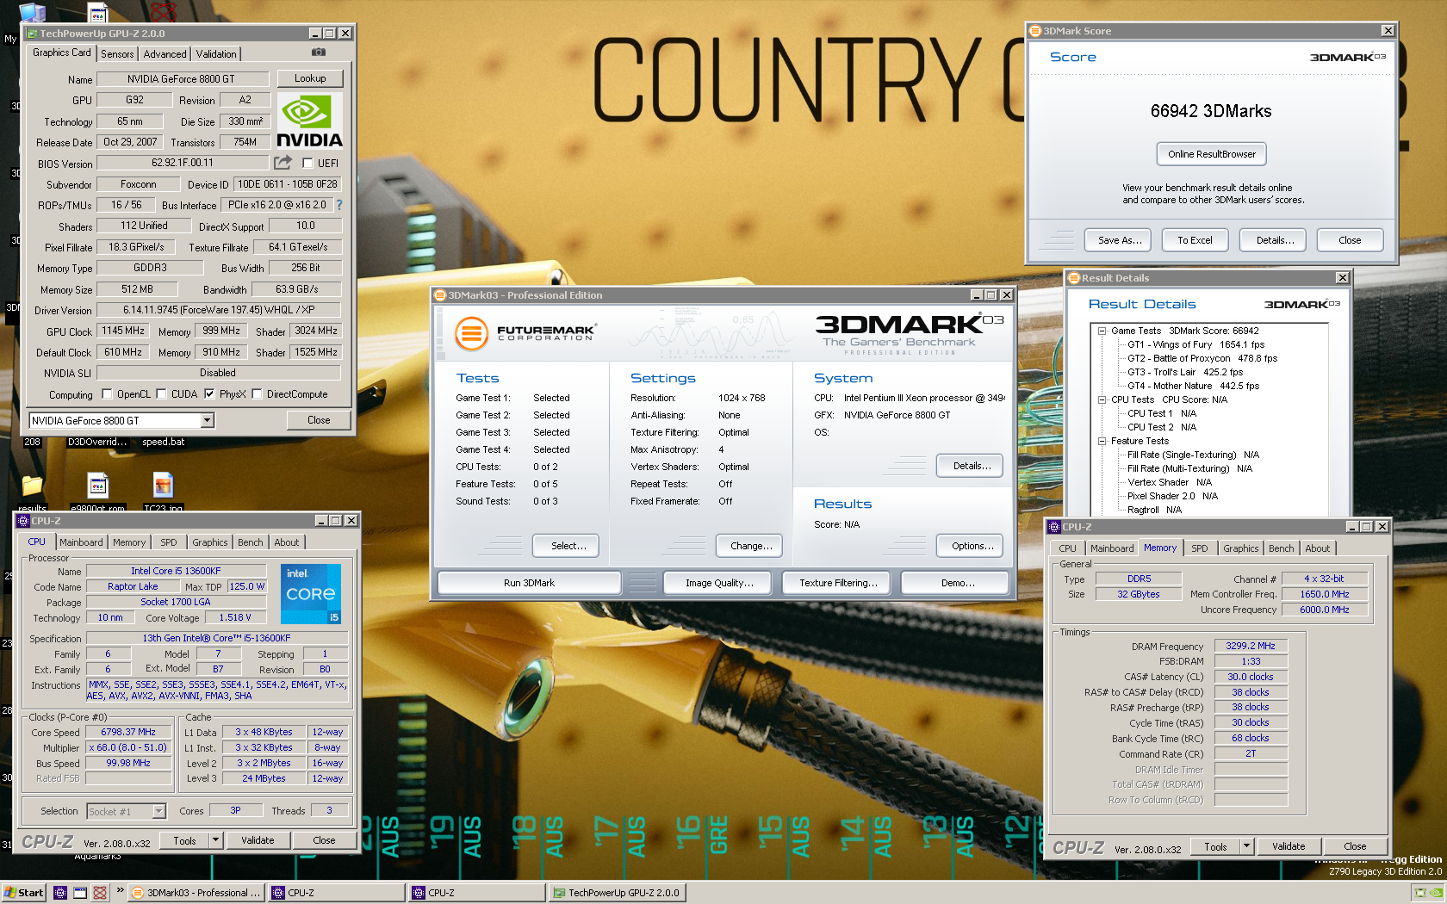This screenshot has width=1447, height=904.
Task: Open the e9800gt.rom desktop file icon
Action: pyautogui.click(x=98, y=486)
